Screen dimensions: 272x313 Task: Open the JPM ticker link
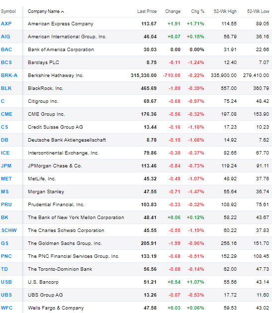pyautogui.click(x=6, y=165)
